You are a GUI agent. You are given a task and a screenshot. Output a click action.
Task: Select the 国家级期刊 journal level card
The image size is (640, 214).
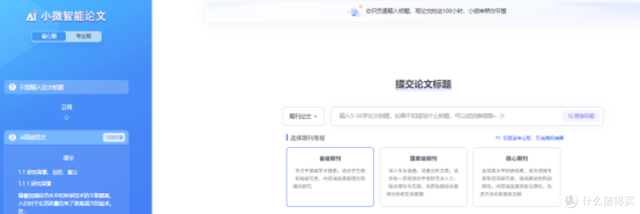pos(423,177)
